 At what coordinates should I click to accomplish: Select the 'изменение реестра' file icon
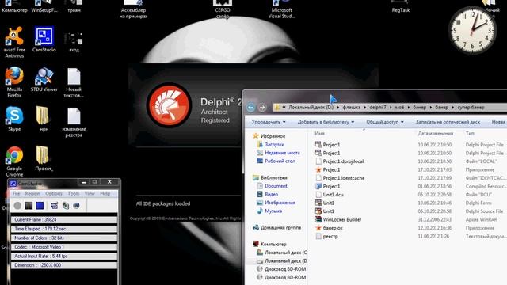tap(74, 122)
